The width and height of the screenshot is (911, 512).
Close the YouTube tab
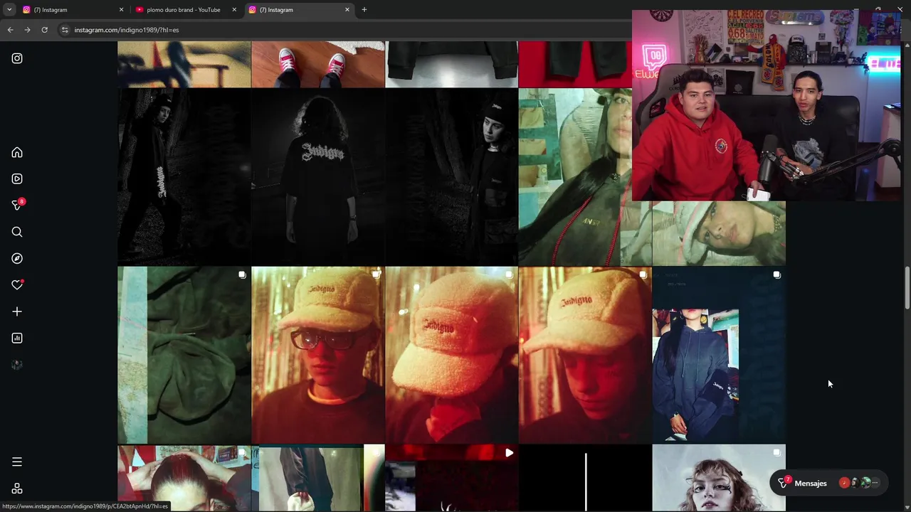click(x=233, y=10)
